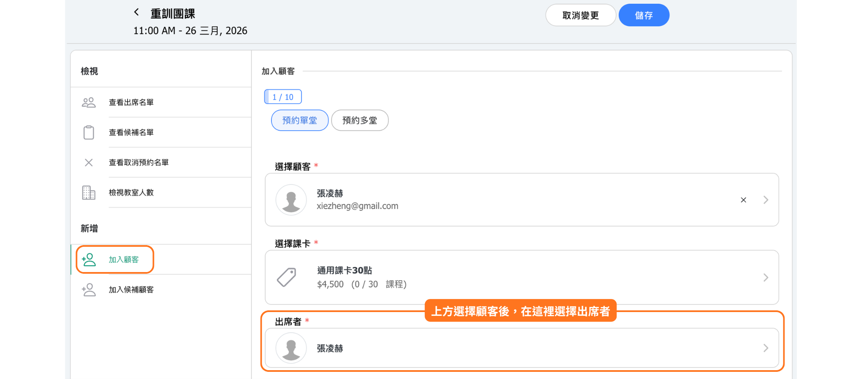Viewport: 862px width, 379px height.
Task: Clear selected customer 張凌赫 with X
Action: coord(743,200)
